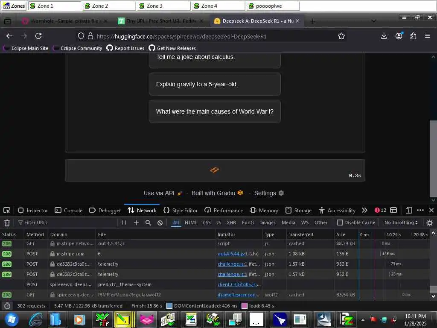Open request blocking icon in Network toolbar

pos(160,223)
